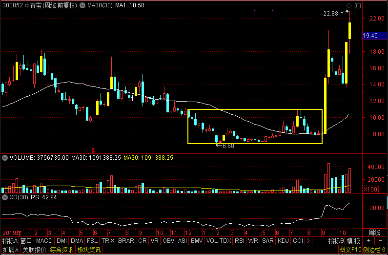The width and height of the screenshot is (388, 255).
Task: Show more indicator tabs with > arrow
Action: click(x=308, y=241)
